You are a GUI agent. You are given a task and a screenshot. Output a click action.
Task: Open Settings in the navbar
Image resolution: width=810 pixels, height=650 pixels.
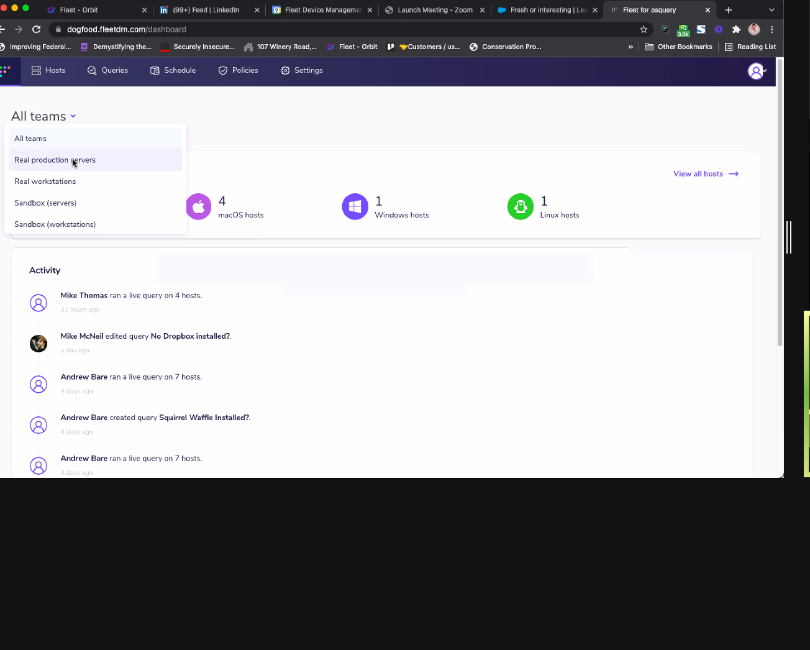pos(302,70)
